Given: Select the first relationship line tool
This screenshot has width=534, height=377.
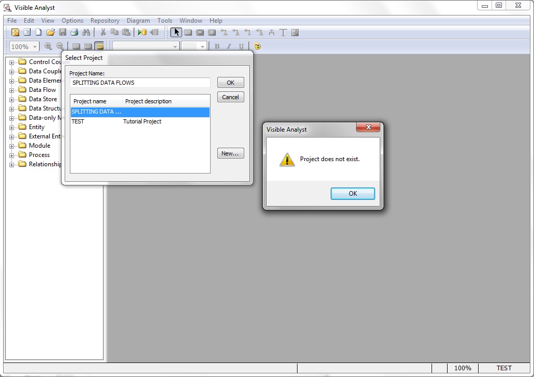Looking at the screenshot, I should click(224, 33).
